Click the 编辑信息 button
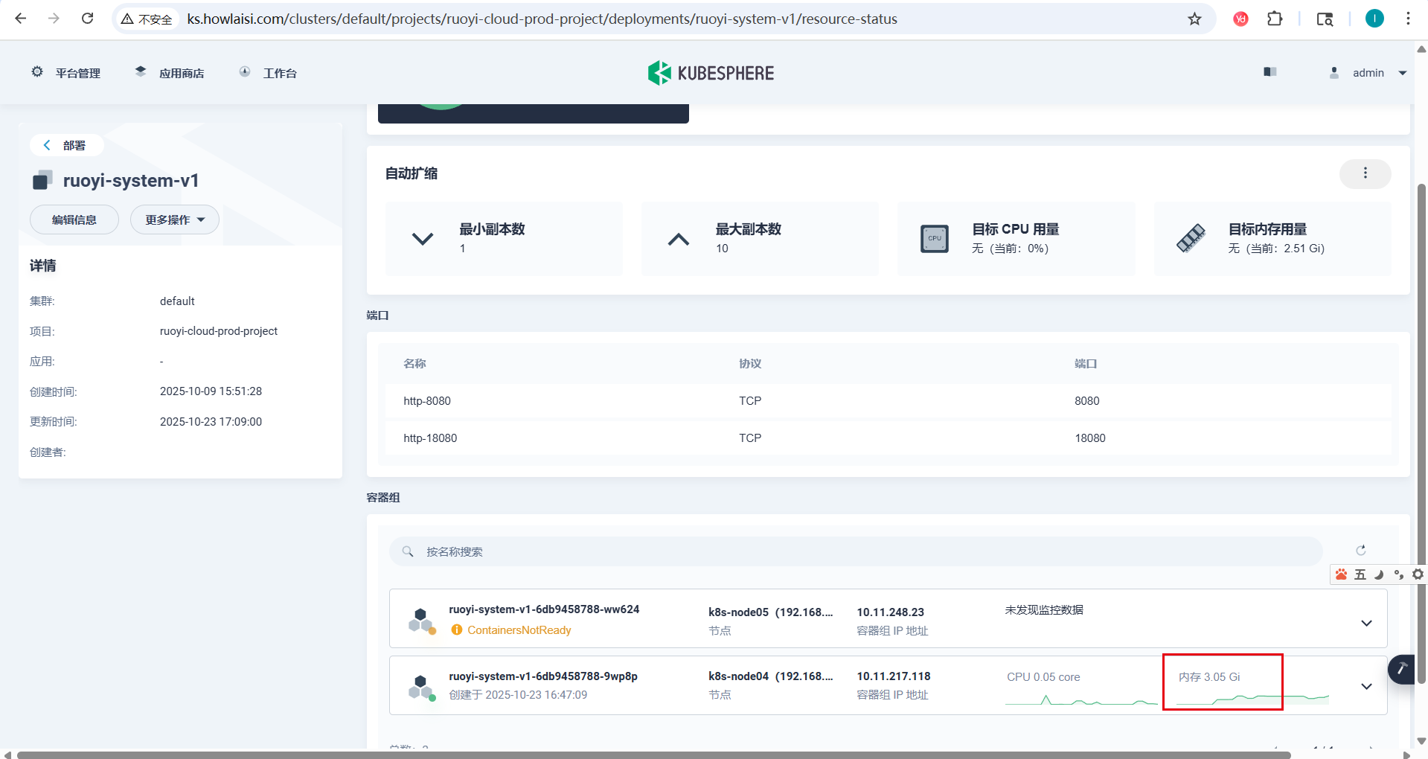Image resolution: width=1428 pixels, height=759 pixels. pyautogui.click(x=74, y=220)
